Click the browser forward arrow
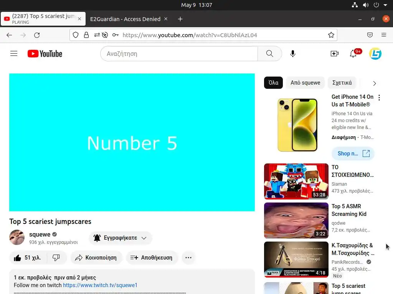 point(23,35)
